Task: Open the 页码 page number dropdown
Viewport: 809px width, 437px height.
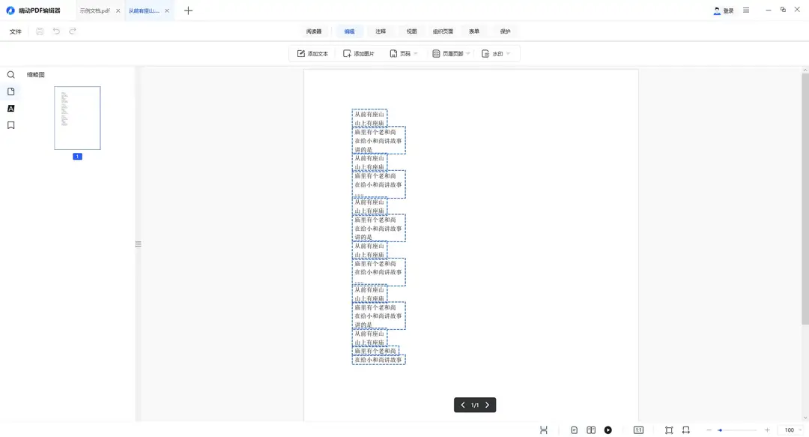Action: (404, 54)
